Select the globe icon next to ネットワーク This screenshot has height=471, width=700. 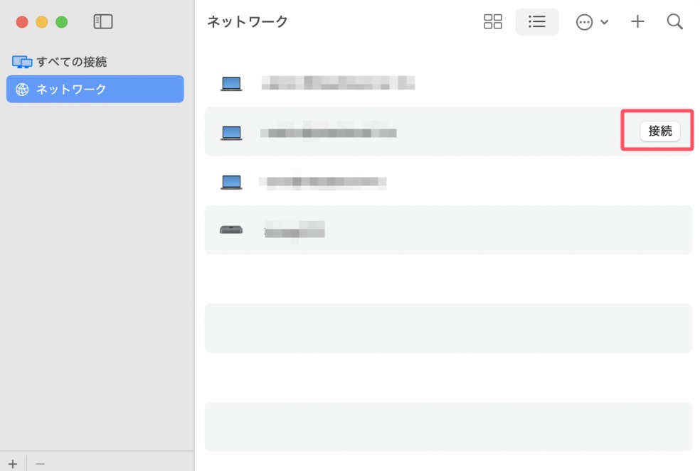point(23,89)
